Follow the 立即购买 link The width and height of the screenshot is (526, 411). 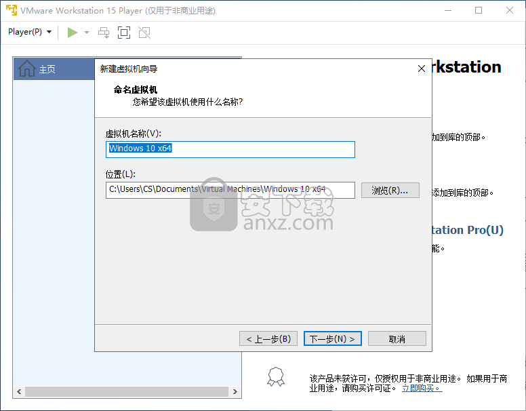click(422, 388)
